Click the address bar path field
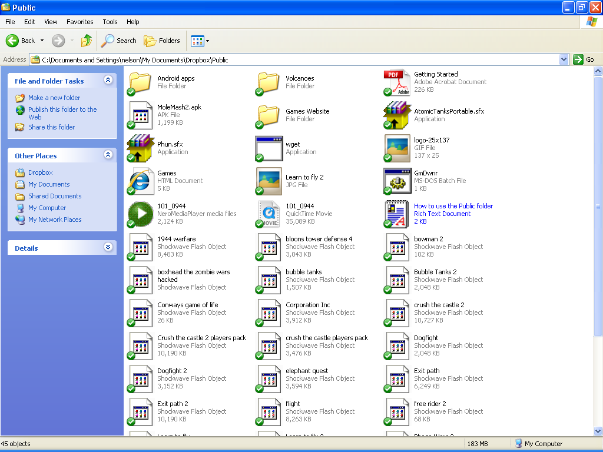603x452 pixels. [294, 59]
